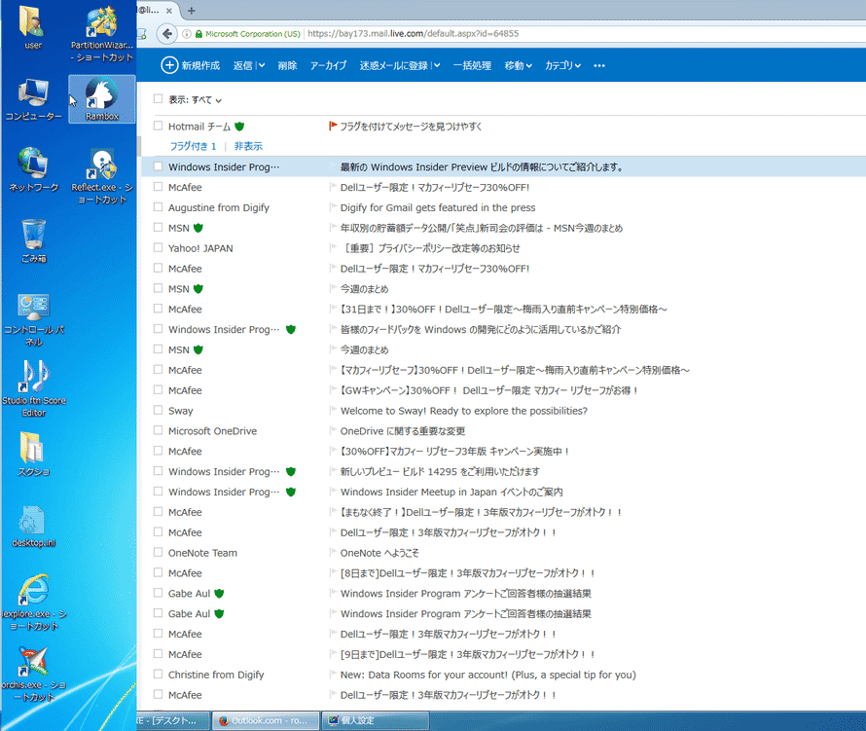Select the Rambox desktop shortcut

(102, 99)
